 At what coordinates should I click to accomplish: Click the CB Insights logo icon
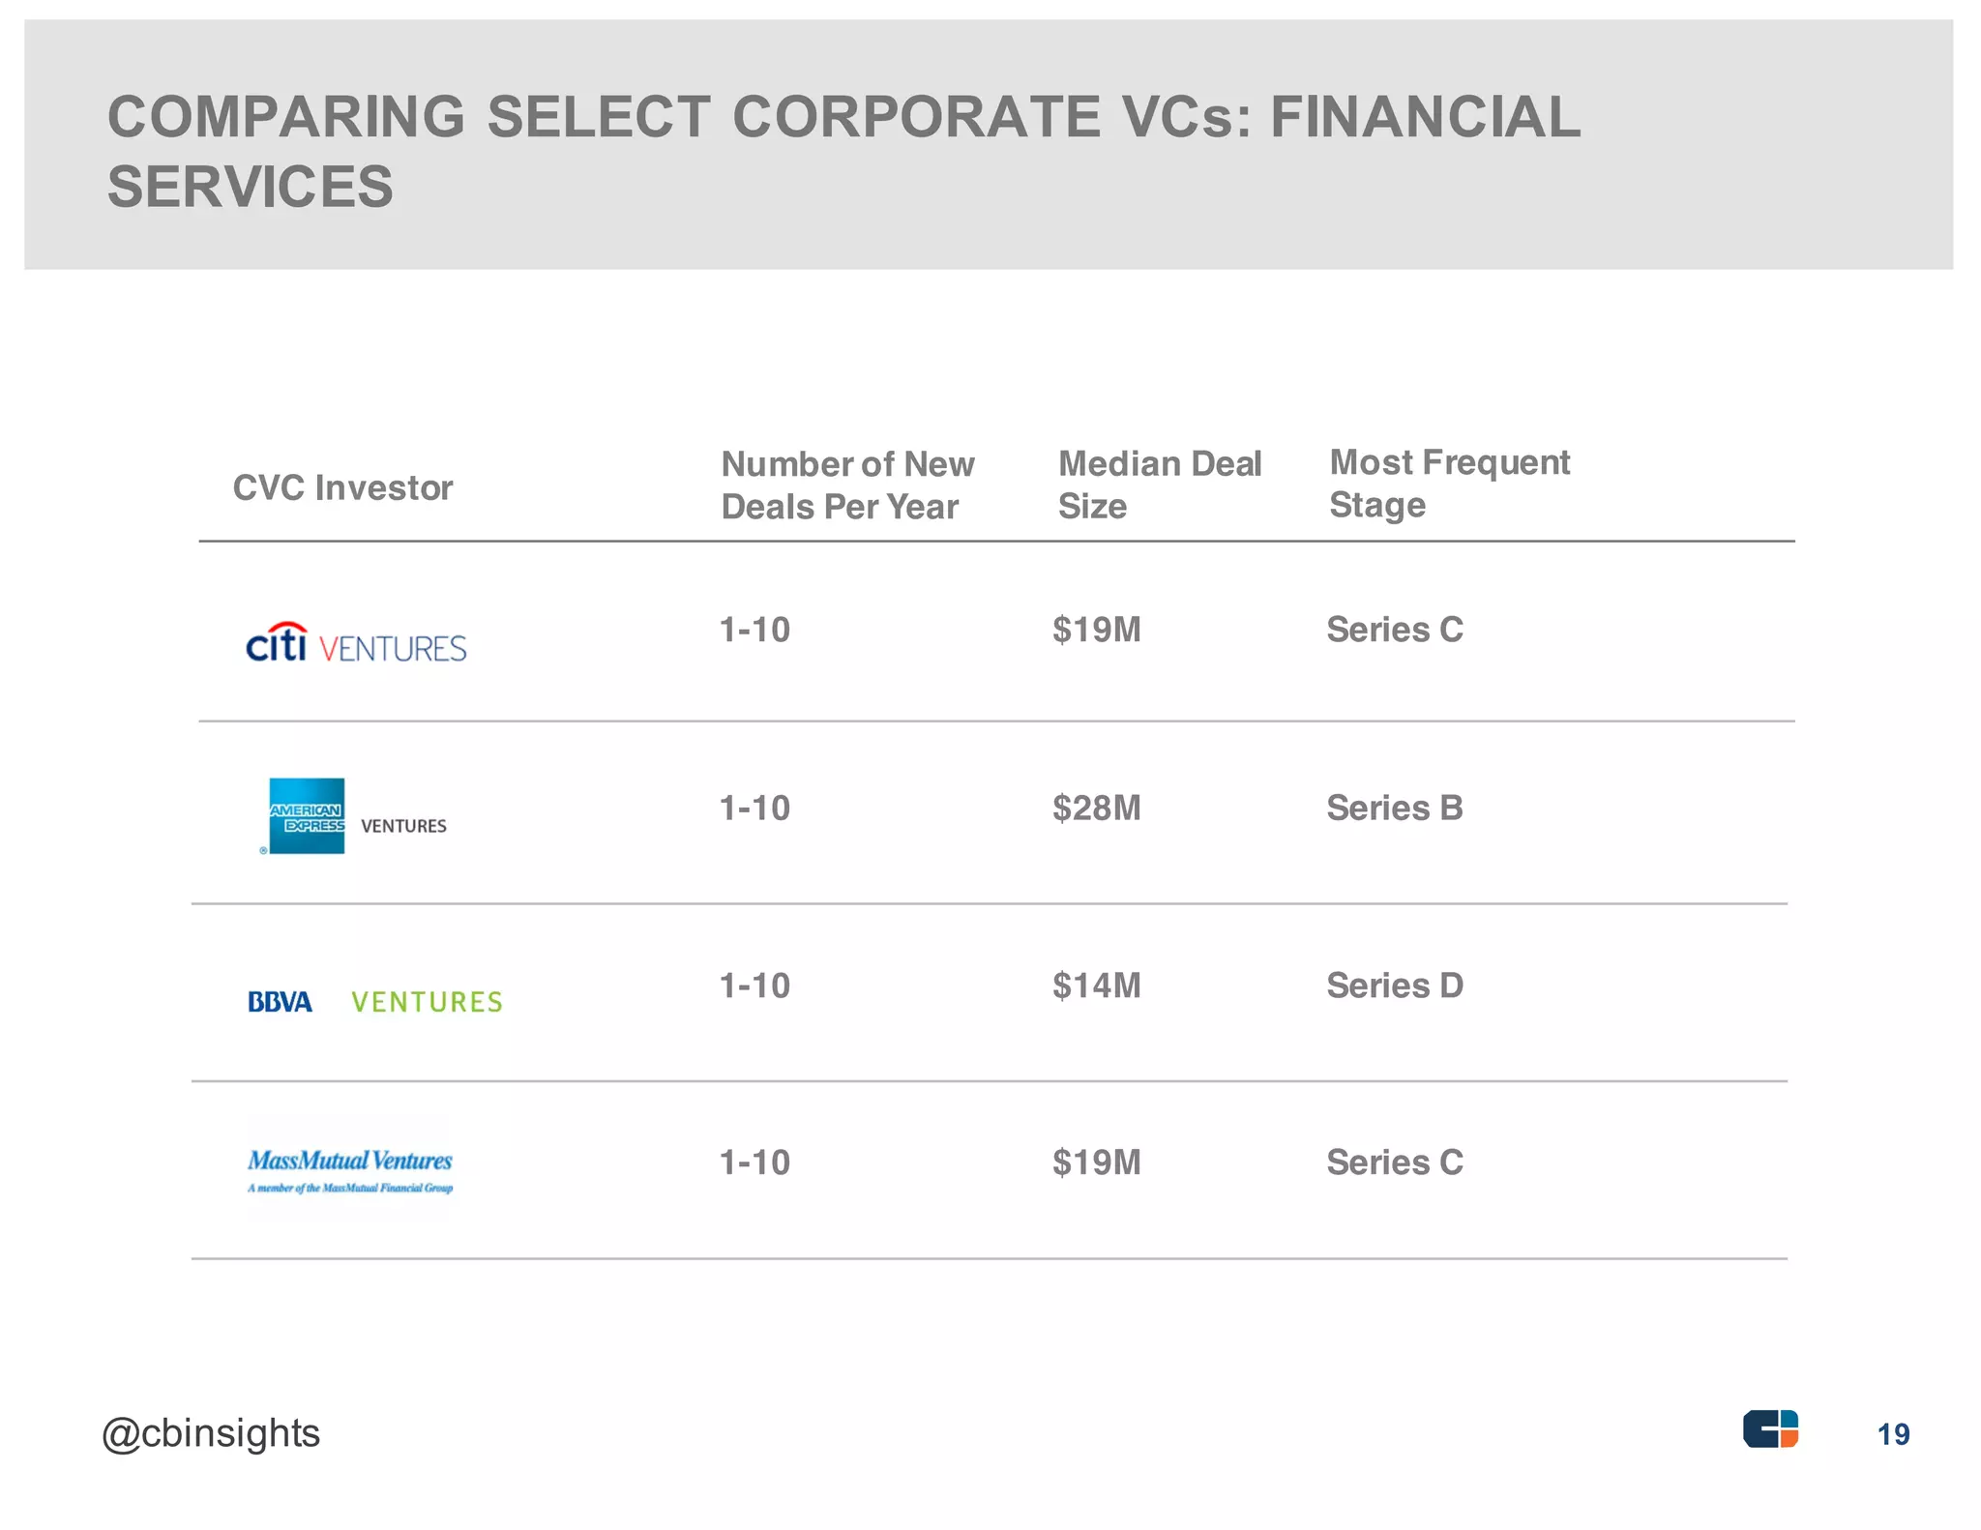[1770, 1428]
